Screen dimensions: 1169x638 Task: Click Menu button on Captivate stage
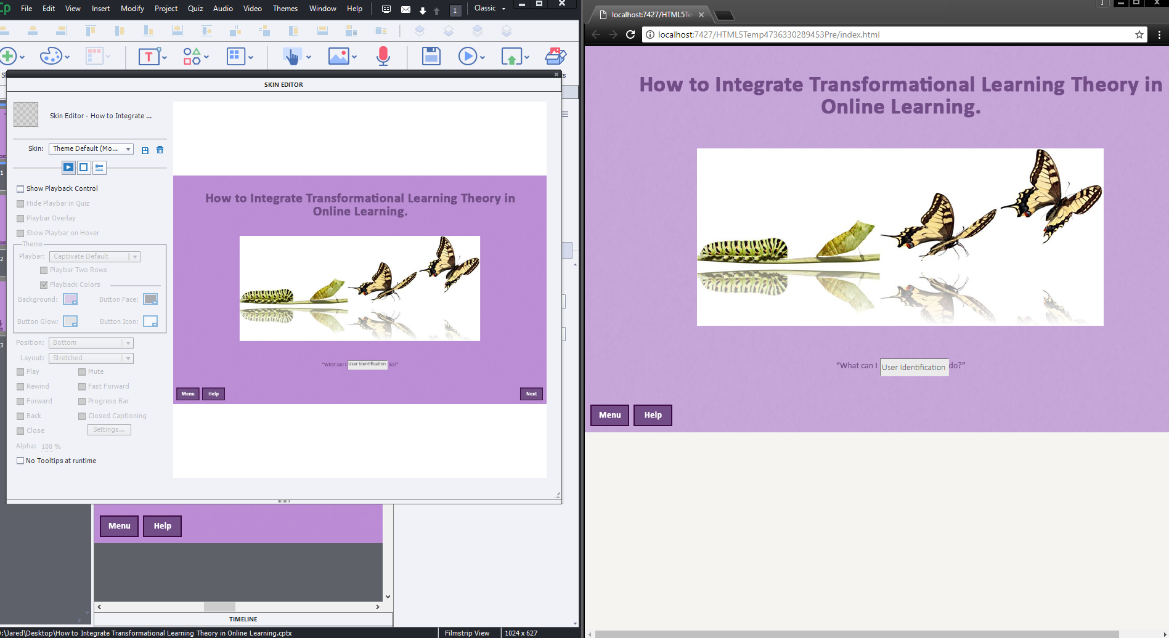[120, 526]
